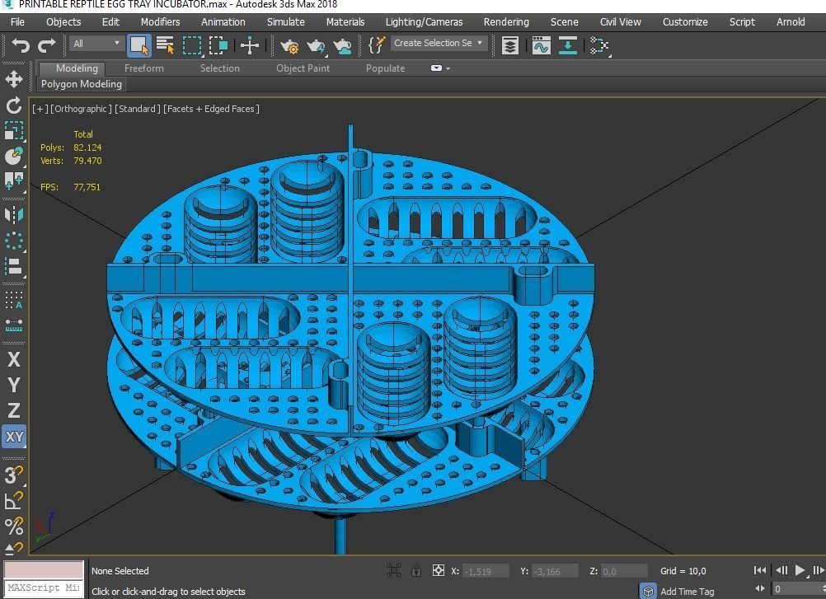Image resolution: width=826 pixels, height=599 pixels.
Task: Click the Measure distance ruler icon
Action: pyautogui.click(x=14, y=326)
